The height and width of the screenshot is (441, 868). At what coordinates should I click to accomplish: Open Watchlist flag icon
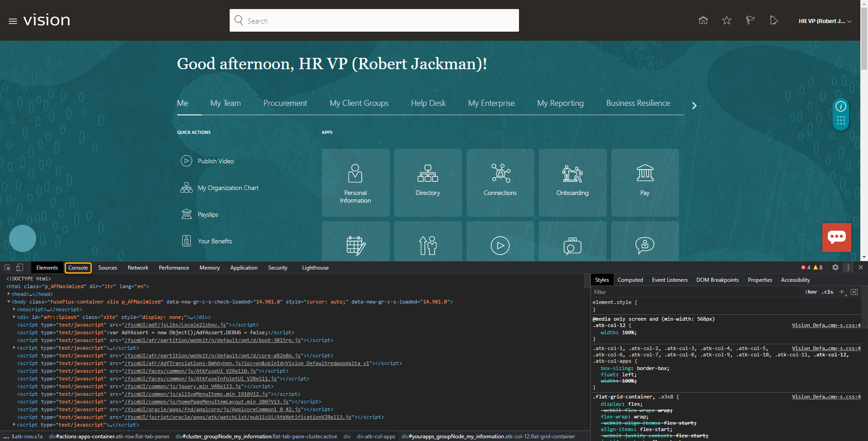pyautogui.click(x=750, y=20)
